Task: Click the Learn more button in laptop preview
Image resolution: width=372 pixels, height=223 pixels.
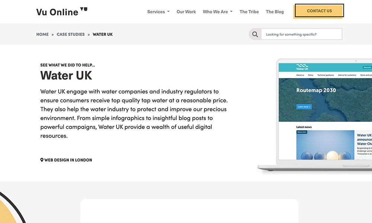Action: pyautogui.click(x=304, y=107)
